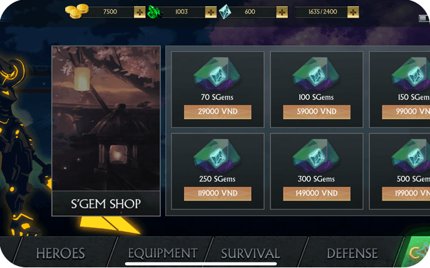Tap the 199000 VND price button
Screen dimensions: 430x268
coord(406,194)
